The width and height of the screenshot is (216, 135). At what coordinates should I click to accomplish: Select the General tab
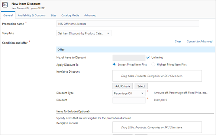click(8, 16)
